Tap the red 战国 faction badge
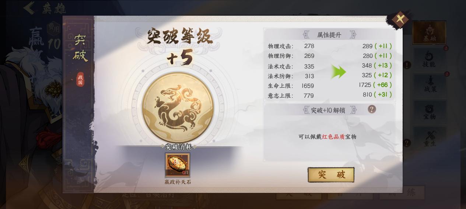The height and width of the screenshot is (209, 466). tap(80, 79)
